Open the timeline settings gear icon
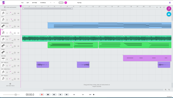Screen dimensions: 173x98 160,7
